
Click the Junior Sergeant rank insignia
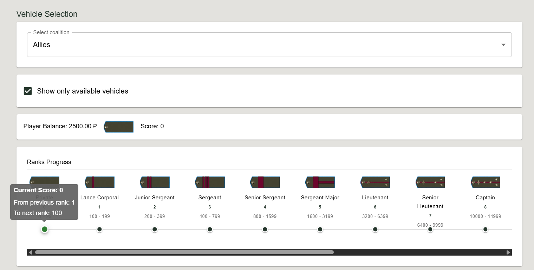tap(155, 182)
